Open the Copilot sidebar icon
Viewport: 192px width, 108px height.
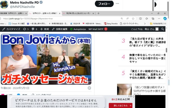(165, 18)
